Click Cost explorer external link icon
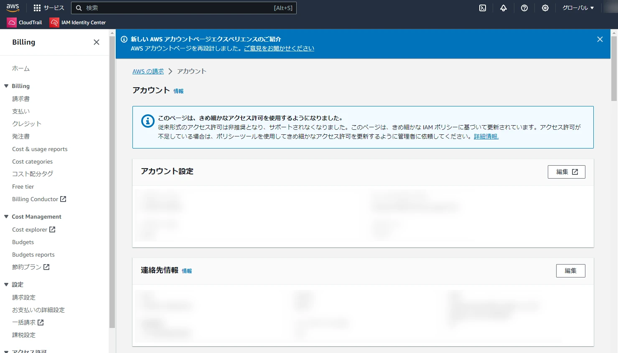This screenshot has height=353, width=618. [52, 229]
